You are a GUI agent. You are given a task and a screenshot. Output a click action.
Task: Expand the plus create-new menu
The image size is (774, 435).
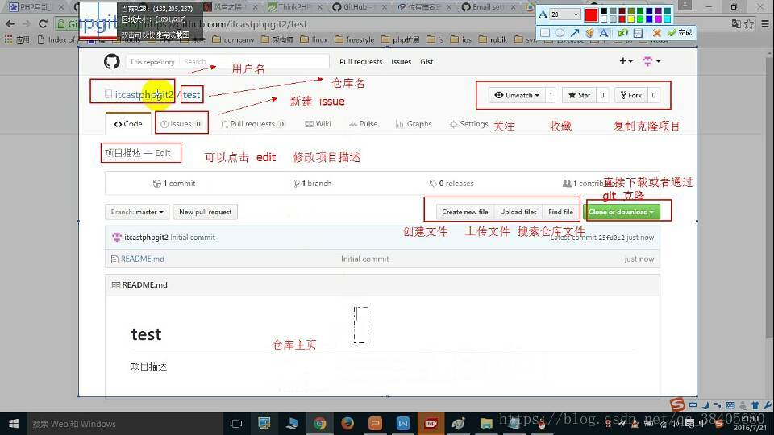click(x=626, y=61)
